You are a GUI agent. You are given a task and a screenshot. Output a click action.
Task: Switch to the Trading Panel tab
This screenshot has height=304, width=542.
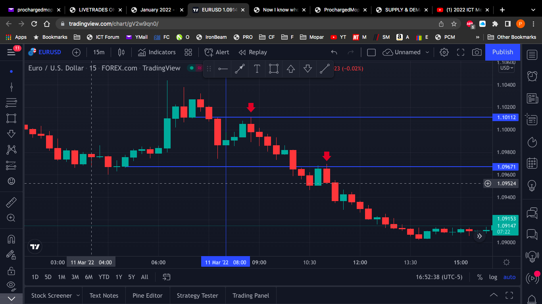tap(251, 296)
